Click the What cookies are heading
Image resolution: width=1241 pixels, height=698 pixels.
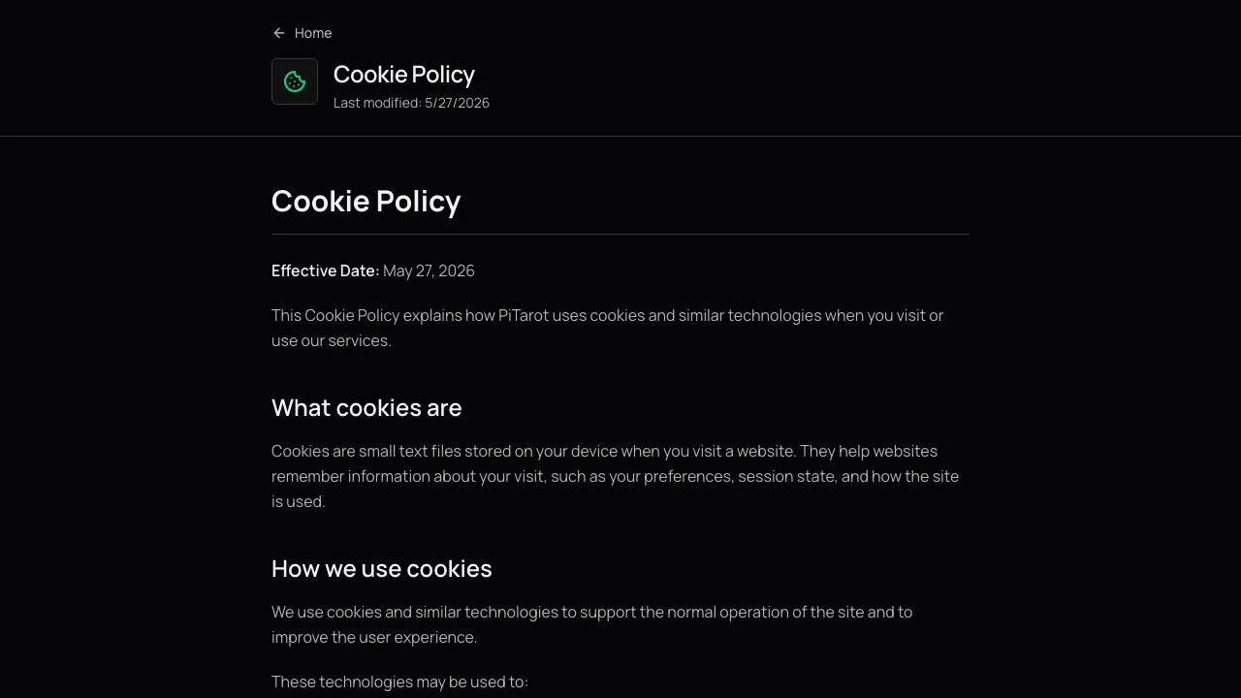[x=366, y=407]
